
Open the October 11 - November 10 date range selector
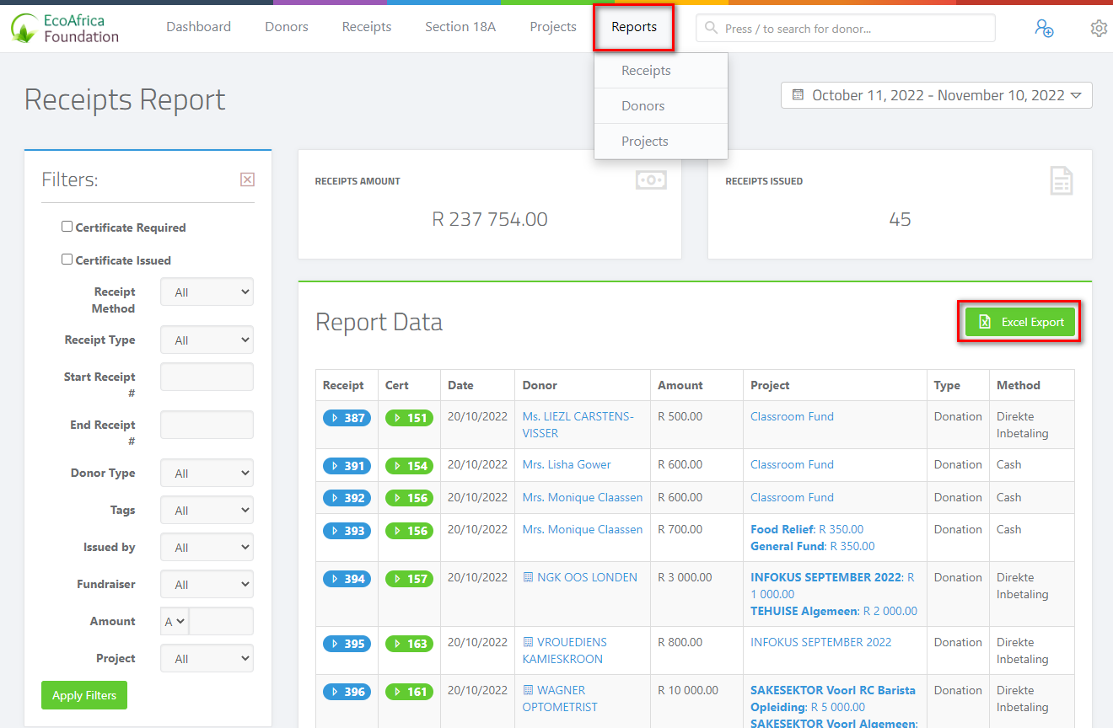(x=936, y=95)
